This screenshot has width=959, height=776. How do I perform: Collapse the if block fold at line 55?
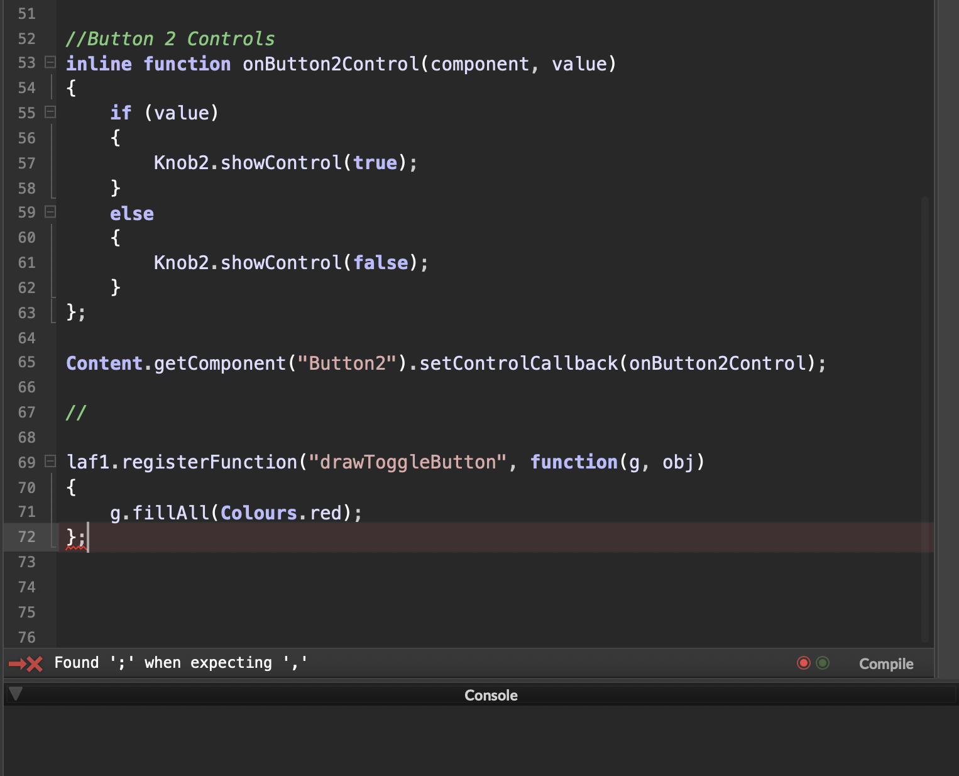click(50, 112)
